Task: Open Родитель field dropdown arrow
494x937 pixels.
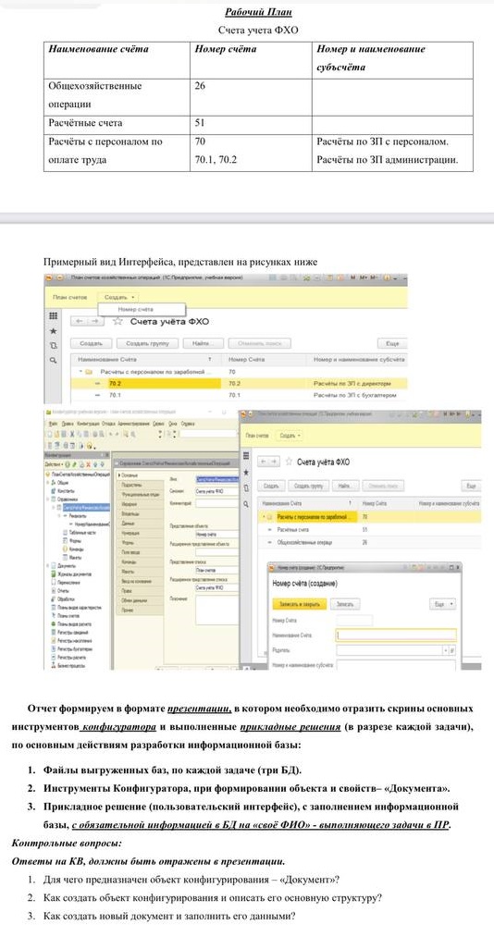Action: click(x=446, y=650)
